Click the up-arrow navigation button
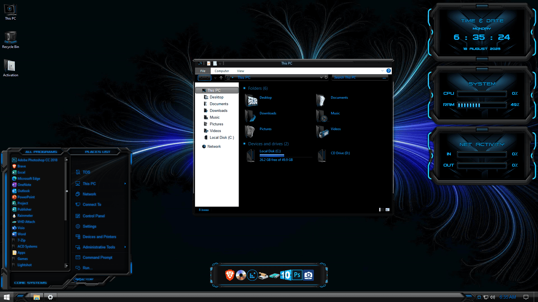Screen dimensions: 538x302 (x=221, y=78)
